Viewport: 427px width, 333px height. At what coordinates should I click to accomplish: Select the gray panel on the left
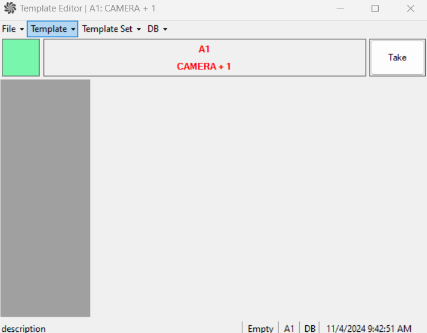(x=45, y=198)
